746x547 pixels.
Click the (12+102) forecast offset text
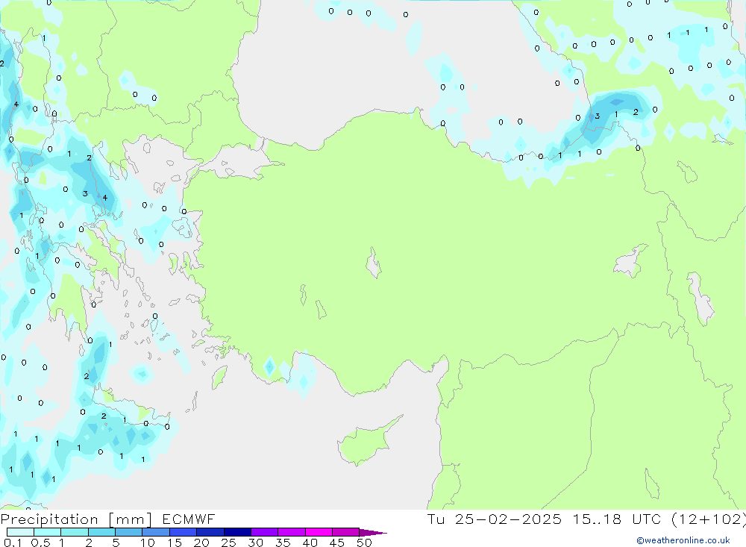pos(709,519)
